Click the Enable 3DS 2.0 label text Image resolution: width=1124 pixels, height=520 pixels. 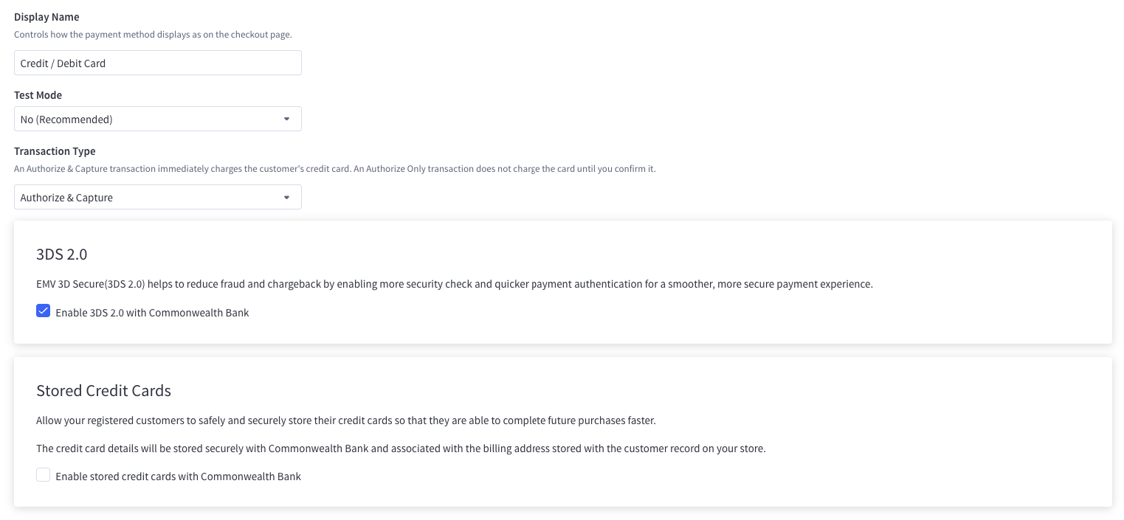[x=152, y=312]
